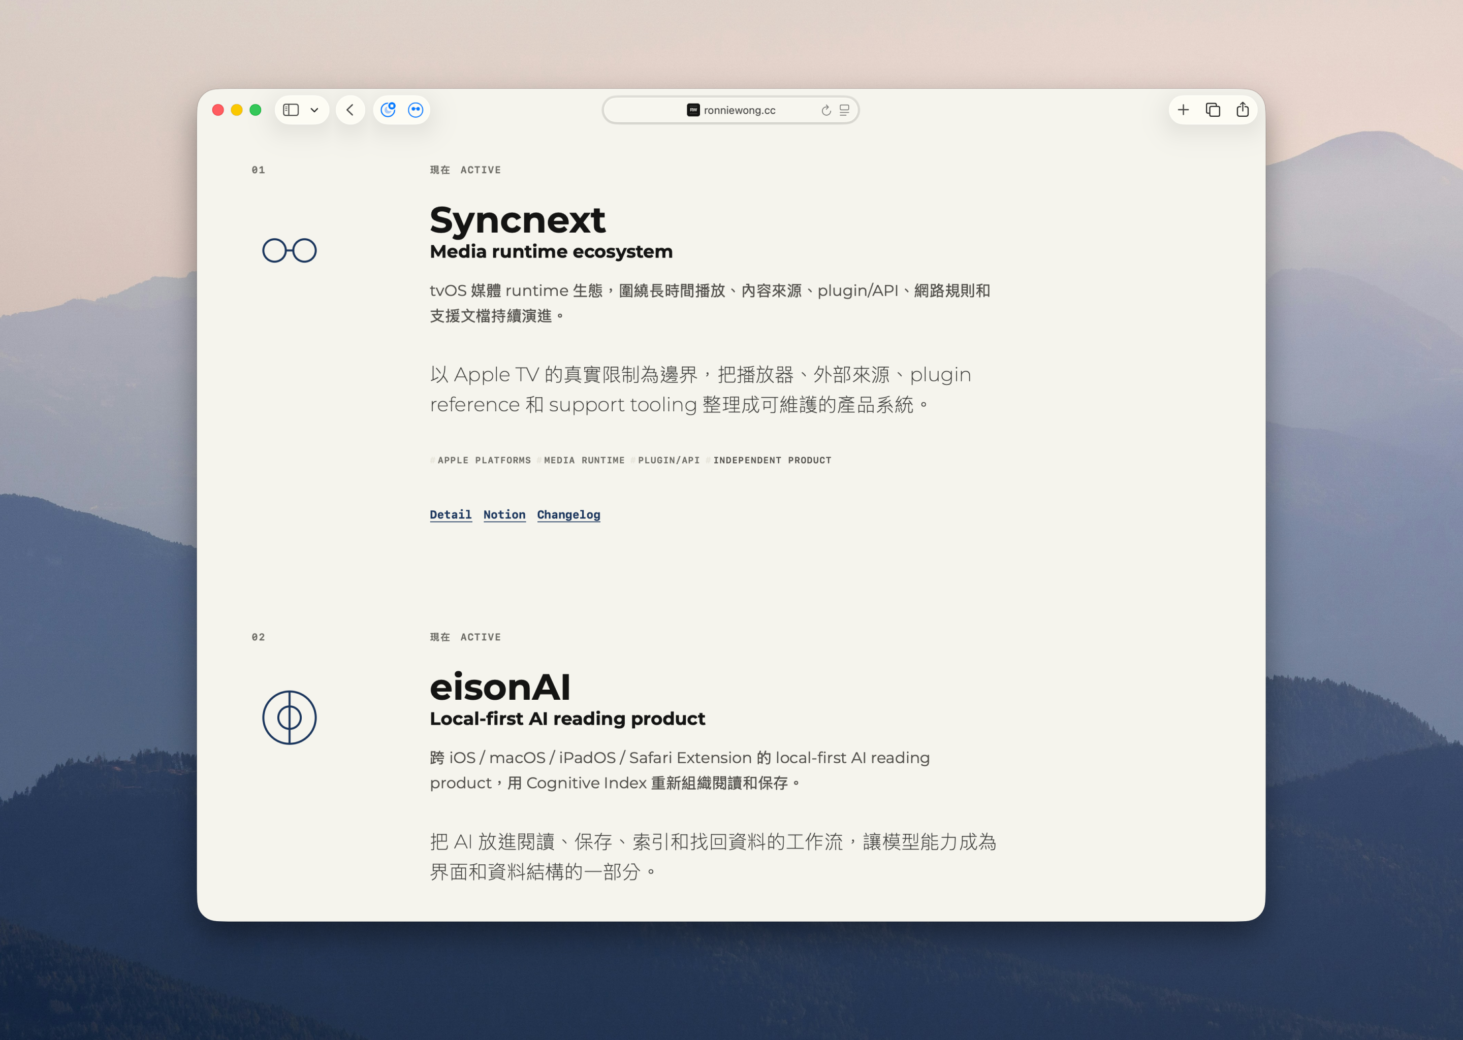The height and width of the screenshot is (1040, 1463).
Task: Minimize the Safari window with the yellow button
Action: point(236,110)
